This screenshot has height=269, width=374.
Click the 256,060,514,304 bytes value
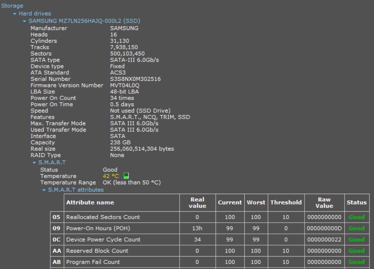pos(142,149)
